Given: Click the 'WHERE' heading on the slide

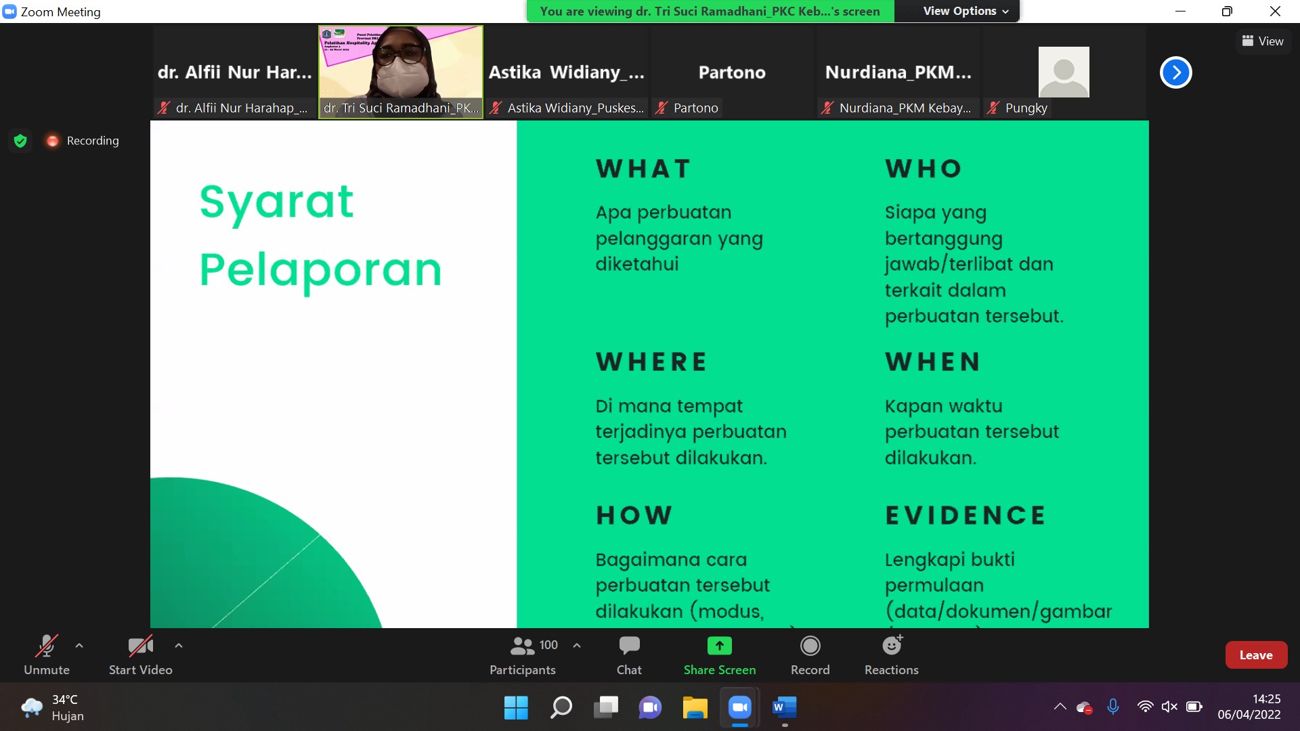Looking at the screenshot, I should tap(651, 362).
